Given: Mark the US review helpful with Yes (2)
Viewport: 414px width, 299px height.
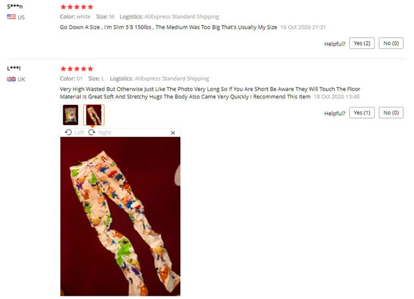Looking at the screenshot, I should click(x=362, y=43).
